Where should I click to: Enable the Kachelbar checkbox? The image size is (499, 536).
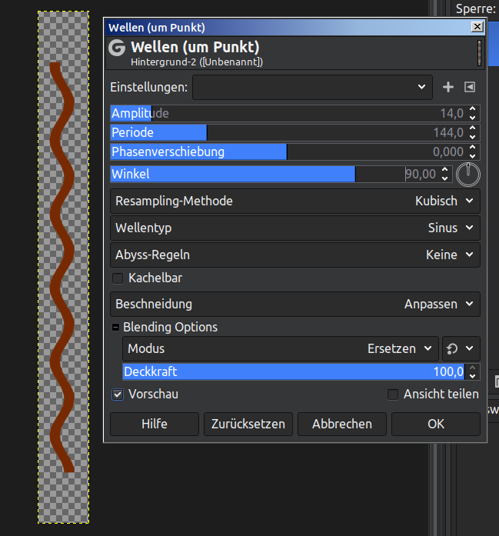[118, 278]
